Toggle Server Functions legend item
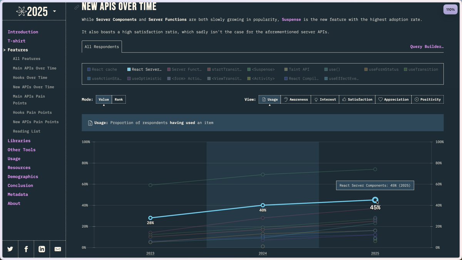 (184, 69)
